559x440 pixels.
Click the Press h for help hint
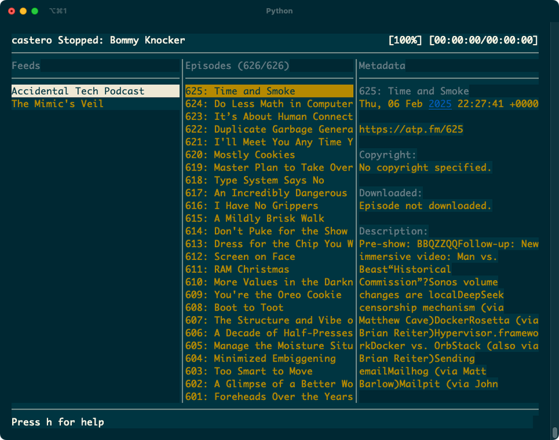(x=58, y=421)
